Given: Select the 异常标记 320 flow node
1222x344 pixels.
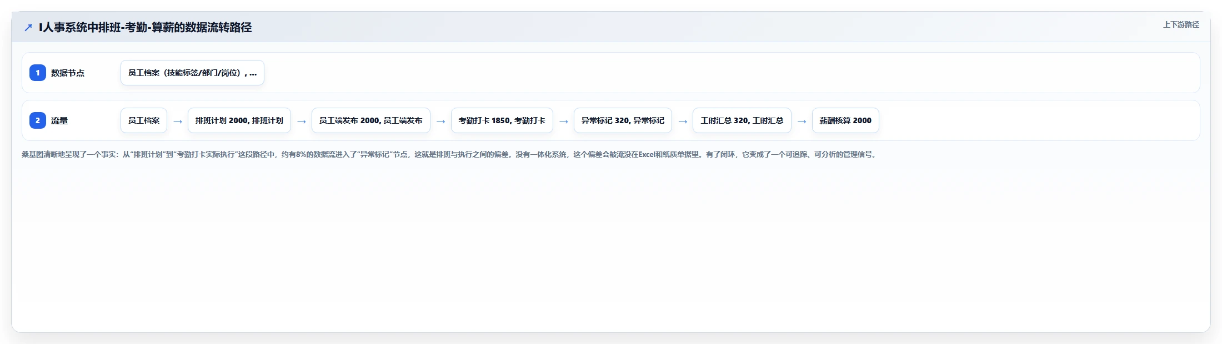Looking at the screenshot, I should pos(623,120).
